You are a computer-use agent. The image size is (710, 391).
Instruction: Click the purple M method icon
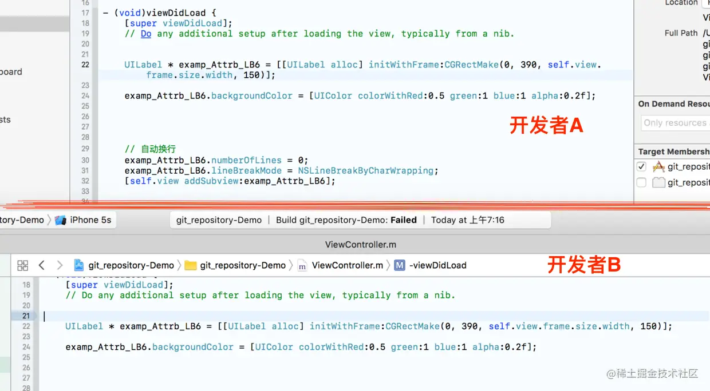(400, 265)
